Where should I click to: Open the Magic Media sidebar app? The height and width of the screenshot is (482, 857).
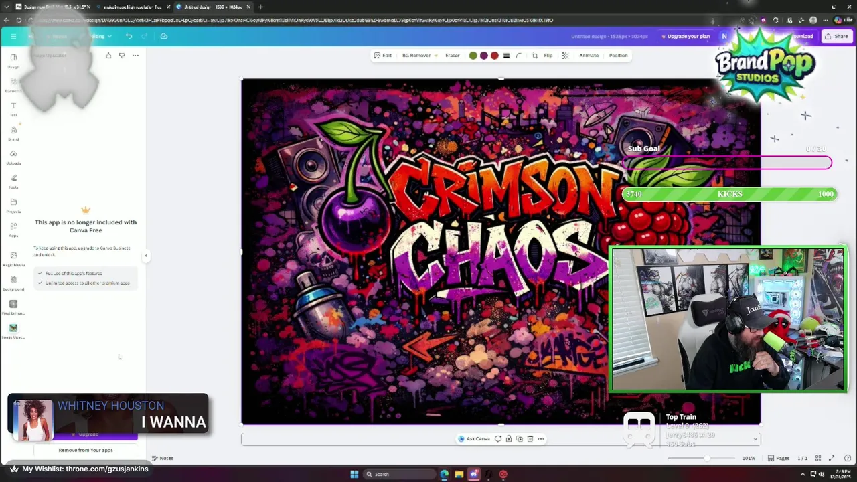click(x=13, y=258)
